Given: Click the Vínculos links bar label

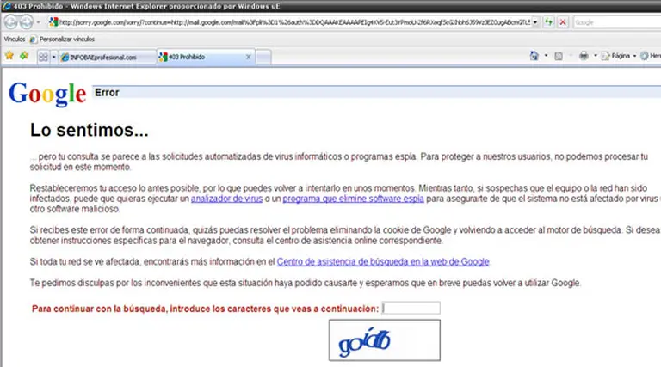Looking at the screenshot, I should click(x=15, y=40).
